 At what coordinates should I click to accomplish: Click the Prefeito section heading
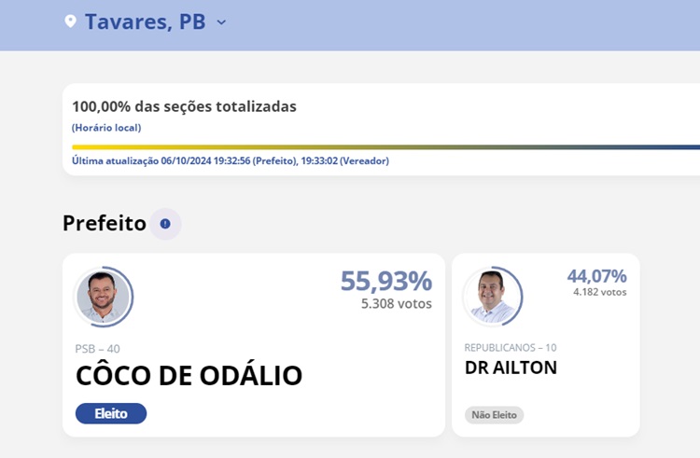tap(105, 224)
